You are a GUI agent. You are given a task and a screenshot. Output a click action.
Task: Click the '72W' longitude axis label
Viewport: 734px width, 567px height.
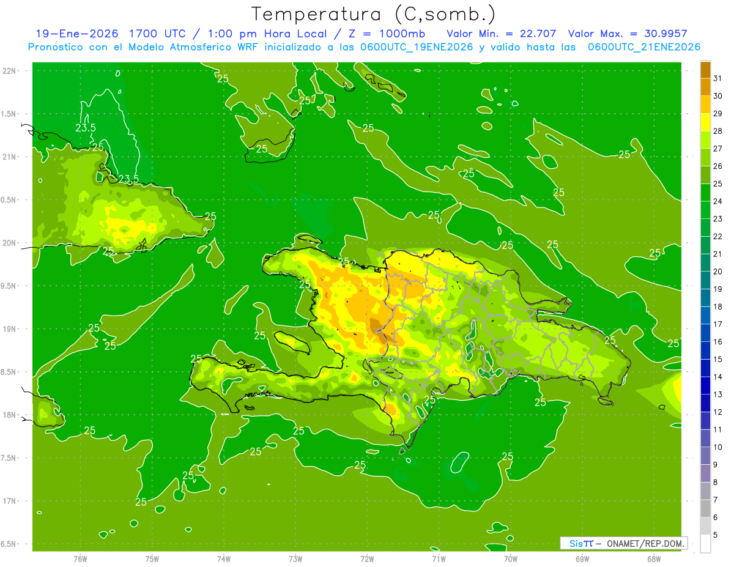point(367,558)
